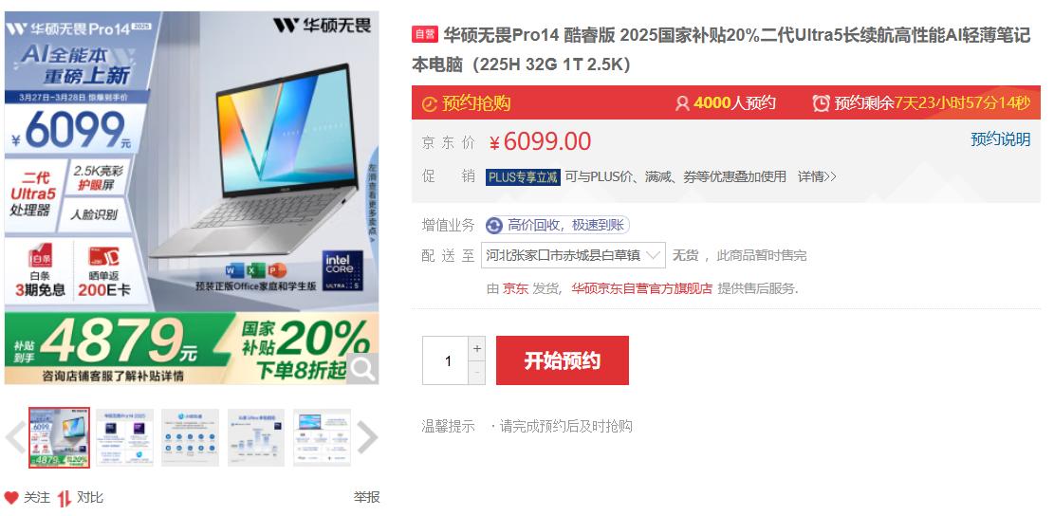This screenshot has width=1054, height=516.
Task: Click the magnifier zoom icon on product image
Action: 362,369
